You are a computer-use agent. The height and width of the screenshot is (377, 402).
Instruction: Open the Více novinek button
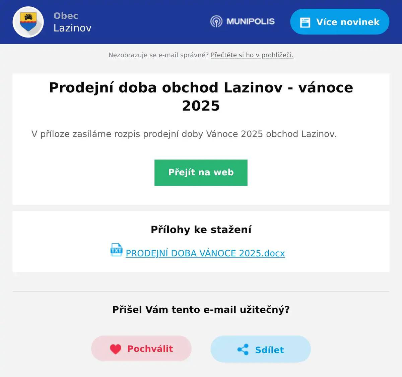point(339,22)
